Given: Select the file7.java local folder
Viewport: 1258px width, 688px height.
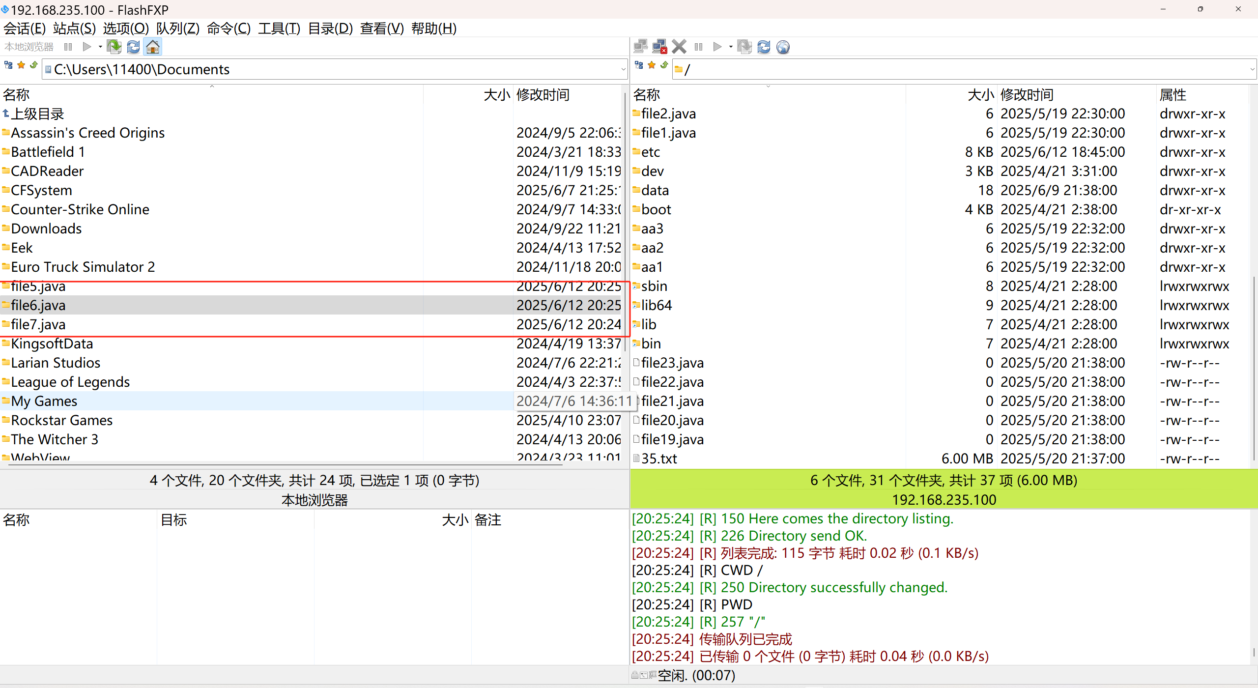Looking at the screenshot, I should pyautogui.click(x=38, y=324).
